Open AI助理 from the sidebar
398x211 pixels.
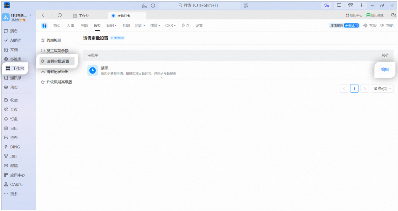pos(13,40)
